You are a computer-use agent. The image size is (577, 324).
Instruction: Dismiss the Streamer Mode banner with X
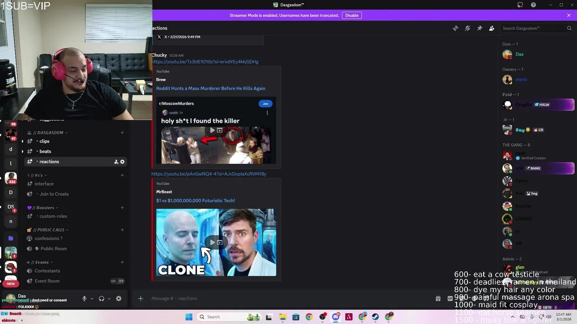[x=569, y=15]
